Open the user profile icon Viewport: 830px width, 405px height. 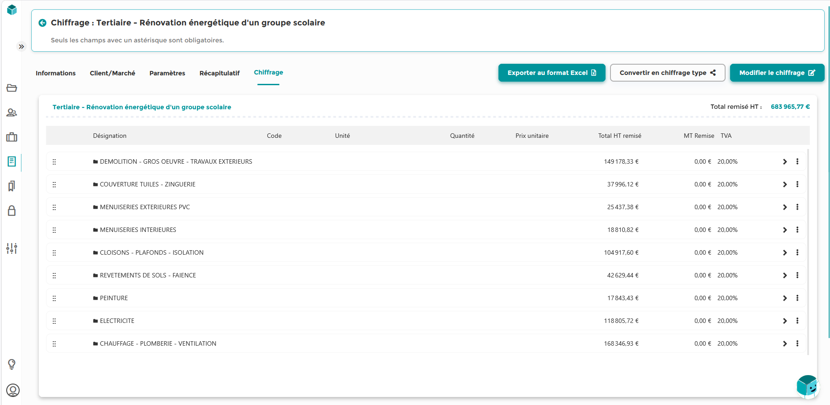click(x=13, y=390)
